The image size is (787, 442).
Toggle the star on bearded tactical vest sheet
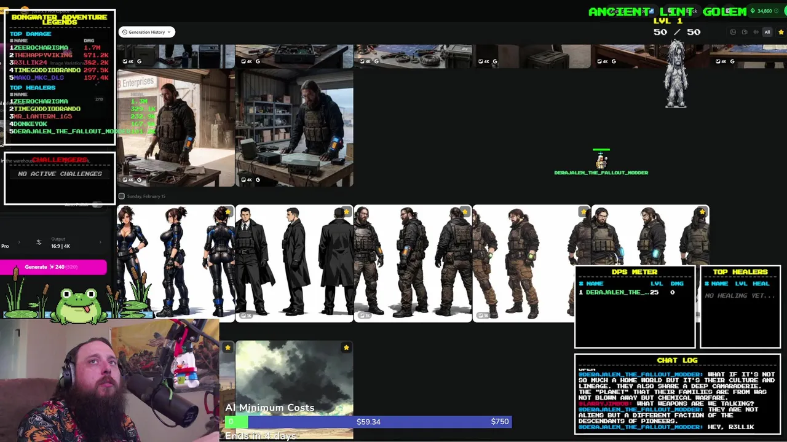click(465, 212)
